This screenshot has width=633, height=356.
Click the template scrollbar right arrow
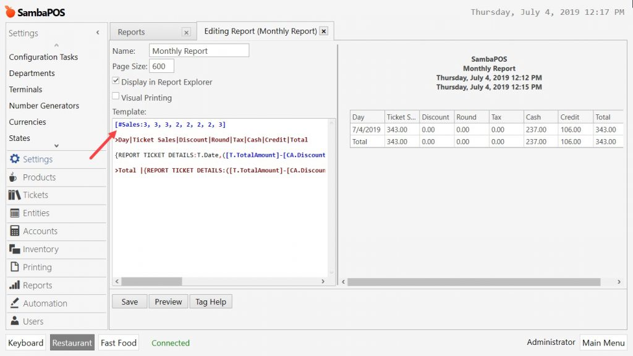coord(323,281)
